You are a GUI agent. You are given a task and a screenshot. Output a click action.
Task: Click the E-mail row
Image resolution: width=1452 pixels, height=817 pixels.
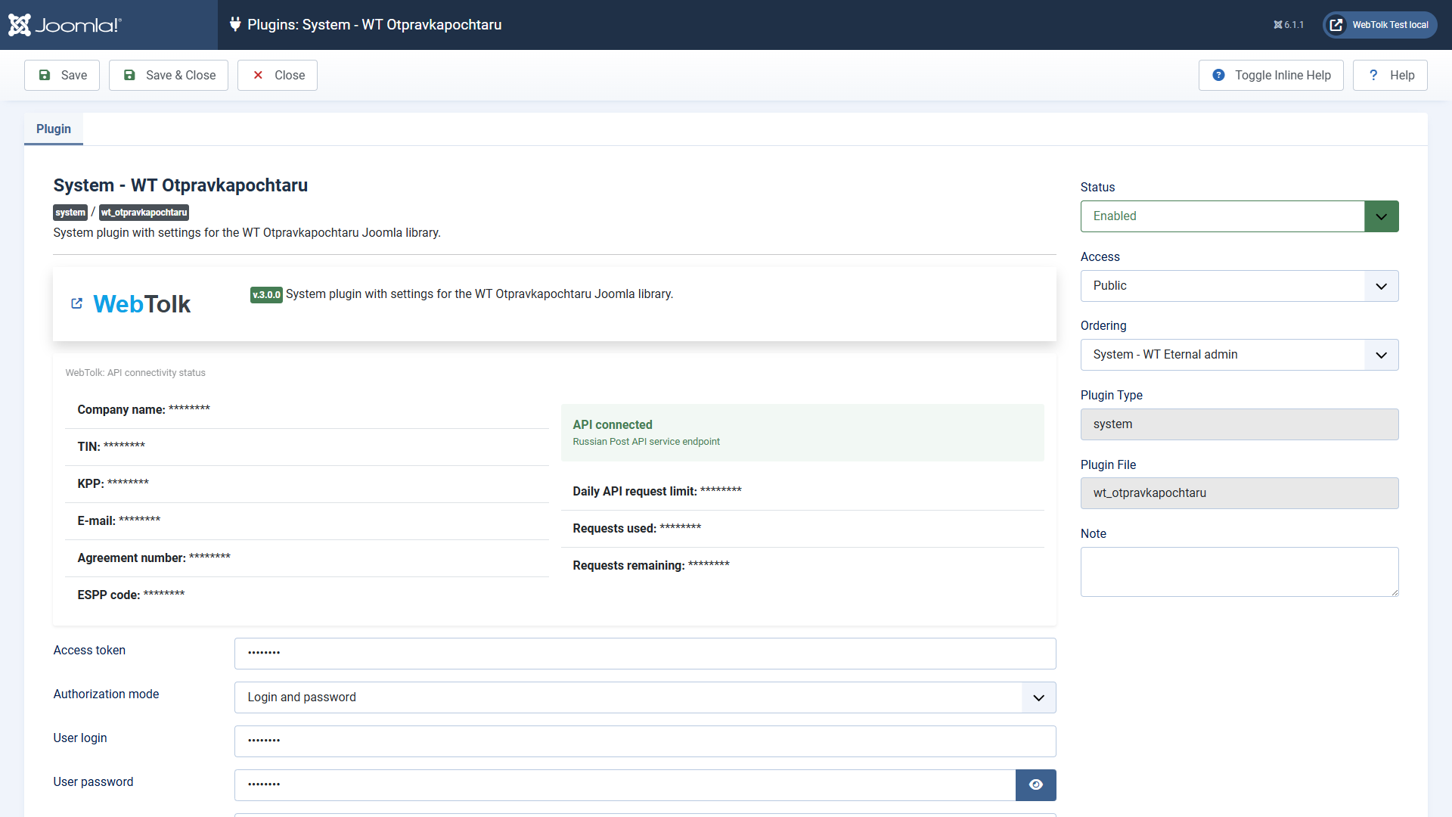(x=307, y=521)
